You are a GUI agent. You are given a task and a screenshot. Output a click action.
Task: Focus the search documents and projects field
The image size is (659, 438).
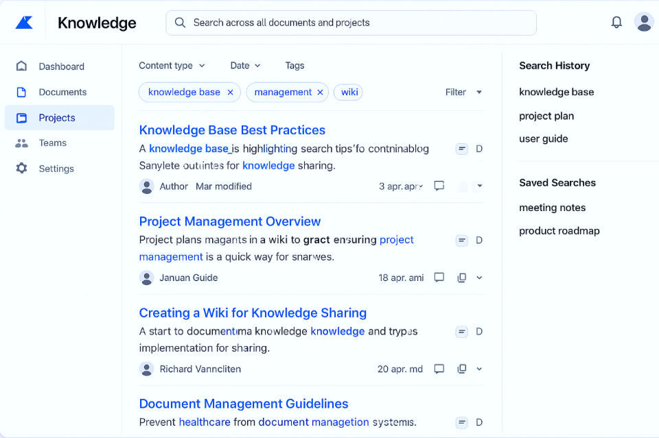tap(351, 23)
